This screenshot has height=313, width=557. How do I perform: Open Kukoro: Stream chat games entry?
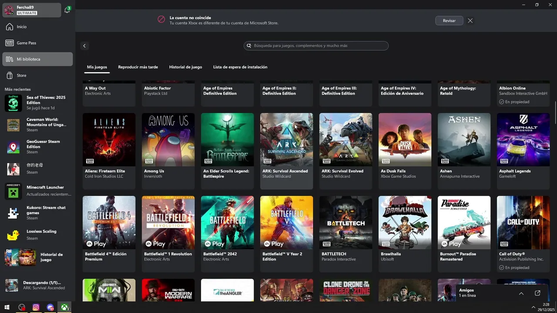(x=37, y=213)
